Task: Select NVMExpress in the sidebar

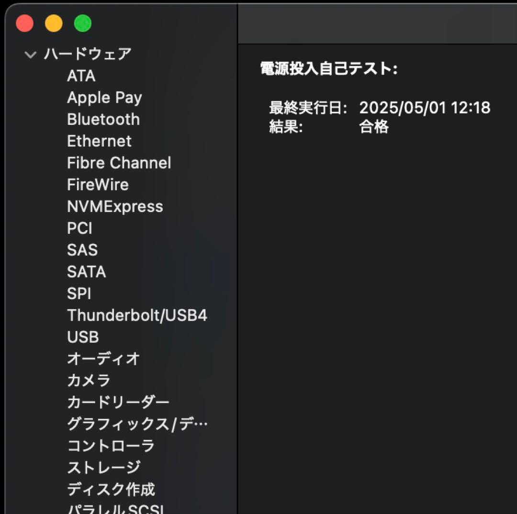Action: 115,206
